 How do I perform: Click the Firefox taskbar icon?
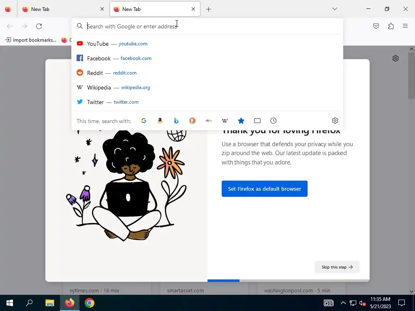click(70, 303)
